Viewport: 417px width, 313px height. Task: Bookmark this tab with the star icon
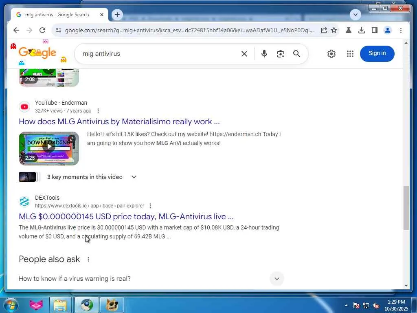click(x=334, y=30)
